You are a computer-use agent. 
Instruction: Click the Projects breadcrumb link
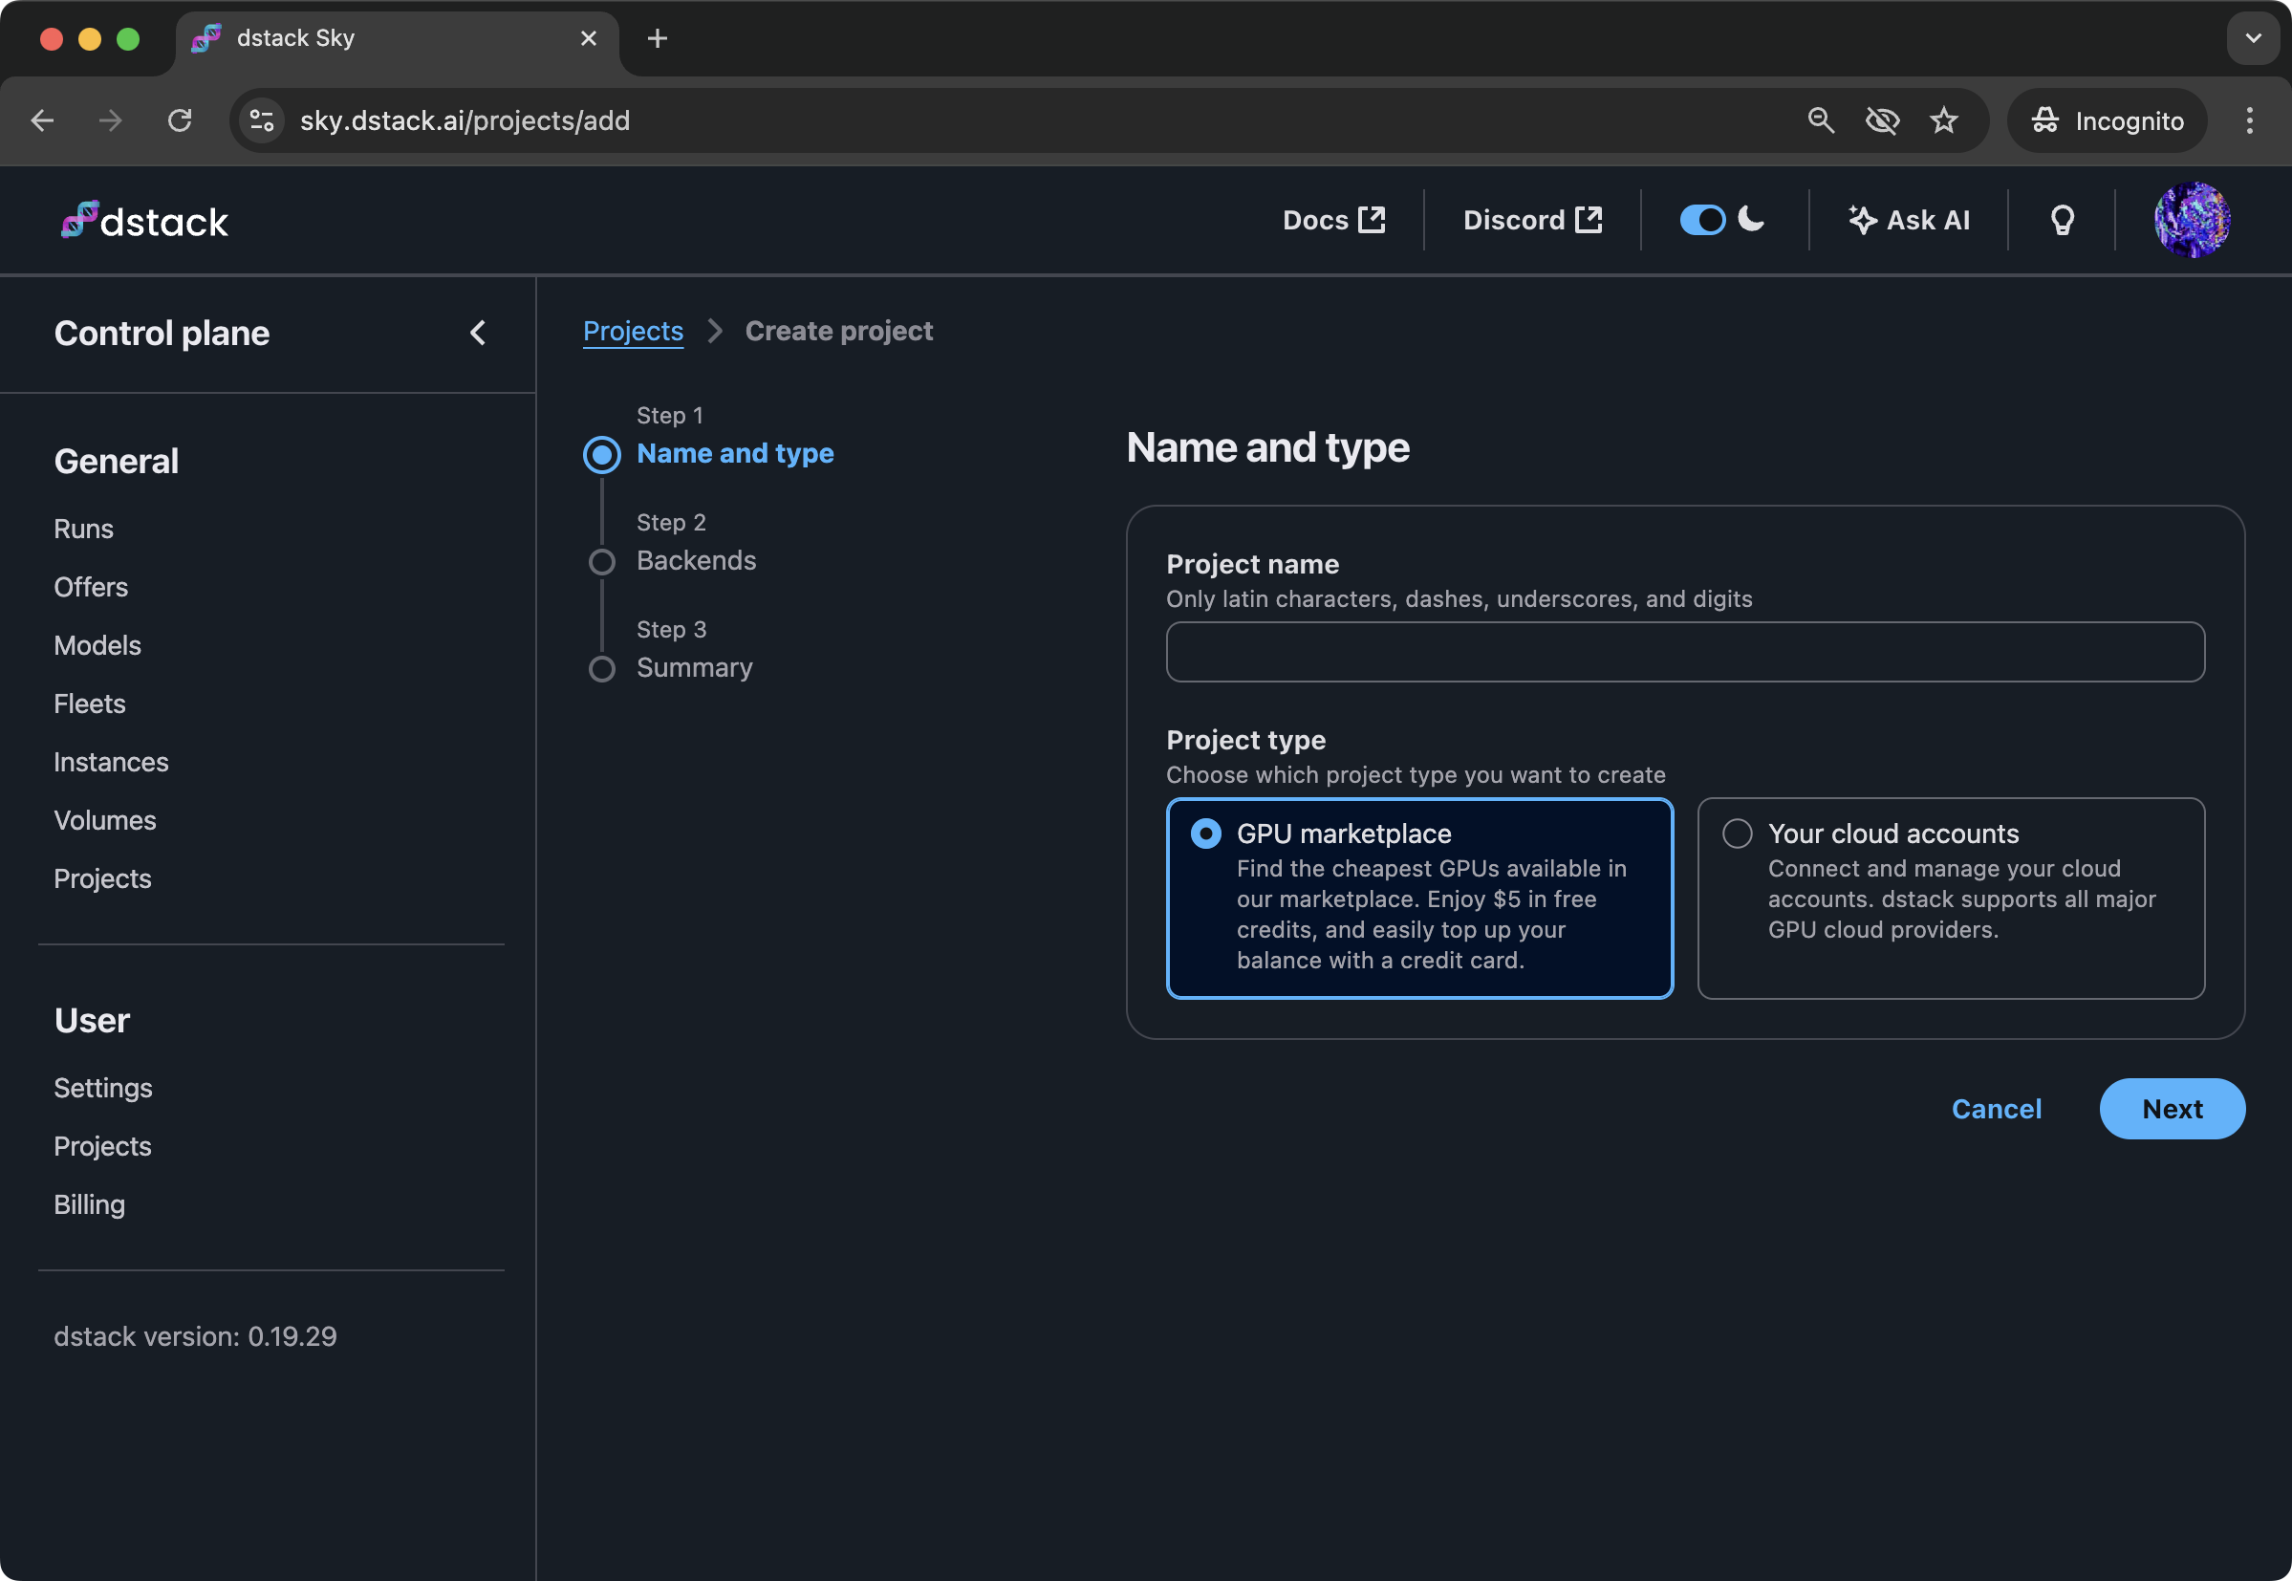633,331
